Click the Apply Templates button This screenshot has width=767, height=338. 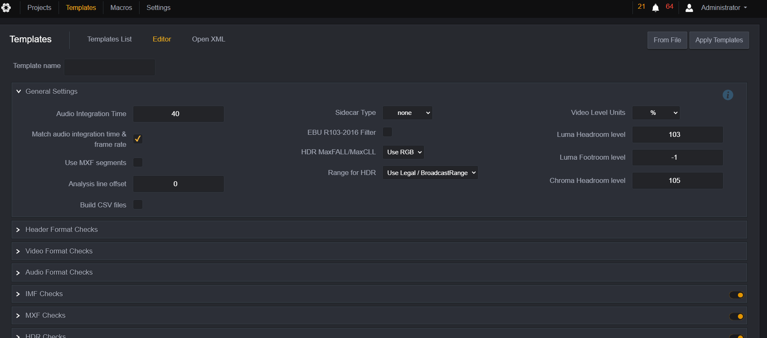pos(719,40)
